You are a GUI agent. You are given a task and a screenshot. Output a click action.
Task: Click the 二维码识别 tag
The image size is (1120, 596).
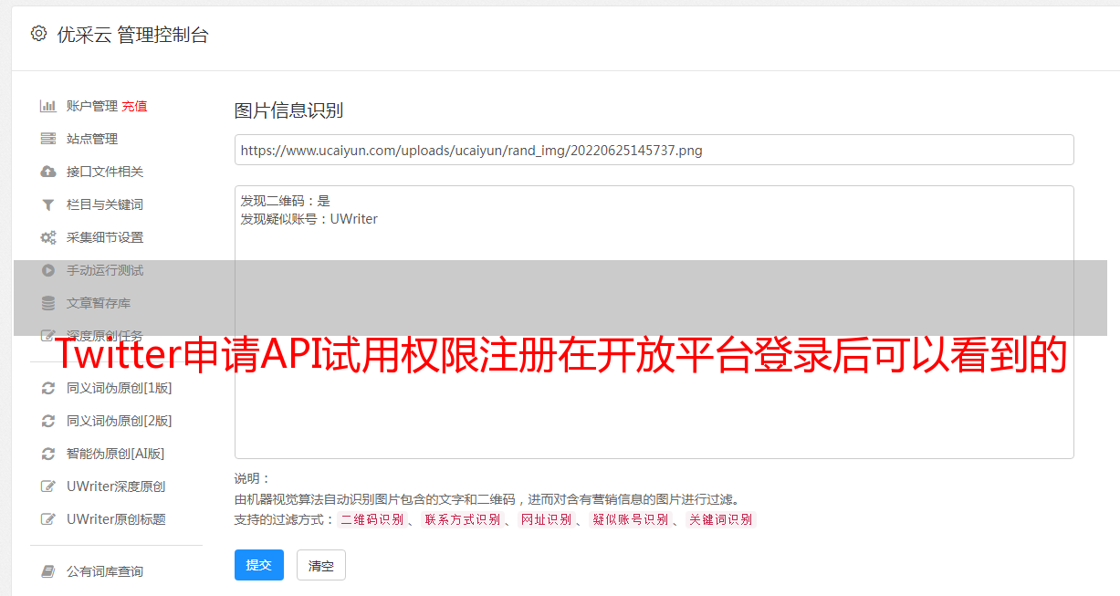(372, 519)
